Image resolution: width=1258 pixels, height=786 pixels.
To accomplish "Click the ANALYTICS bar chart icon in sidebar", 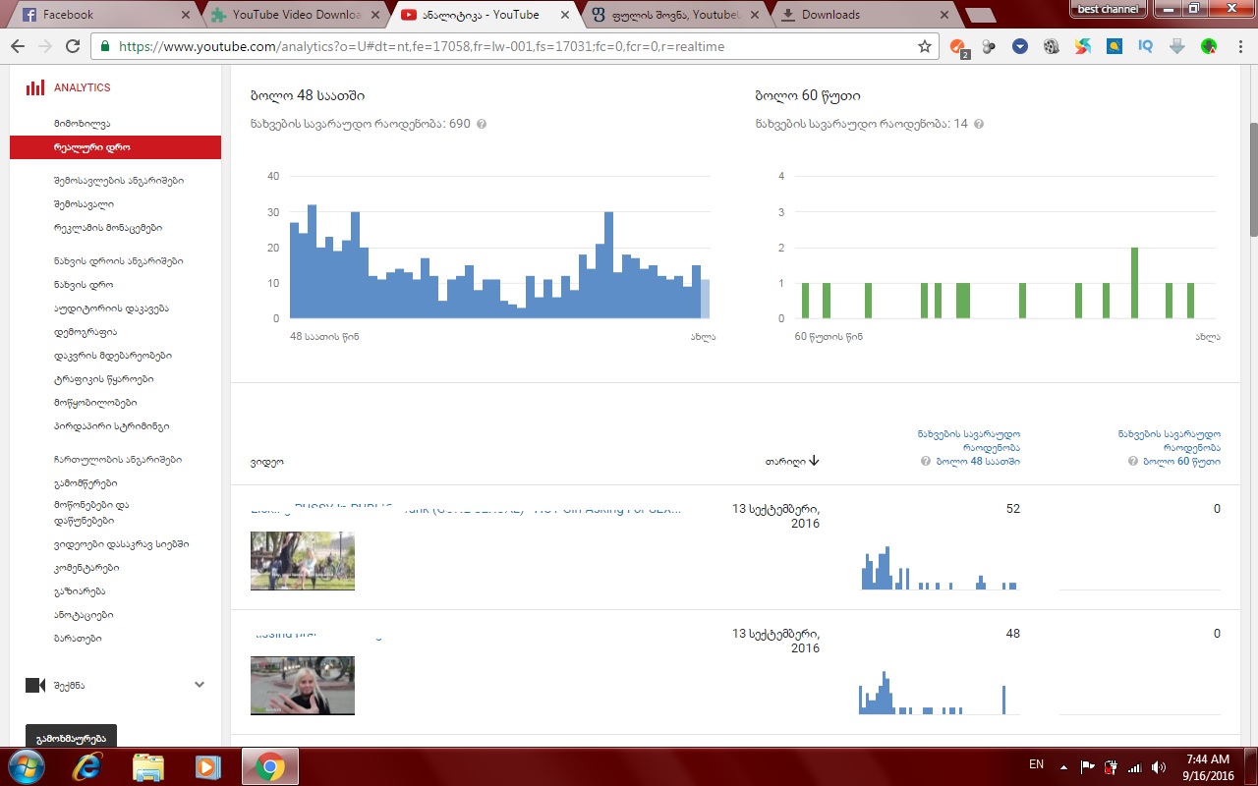I will tap(35, 87).
